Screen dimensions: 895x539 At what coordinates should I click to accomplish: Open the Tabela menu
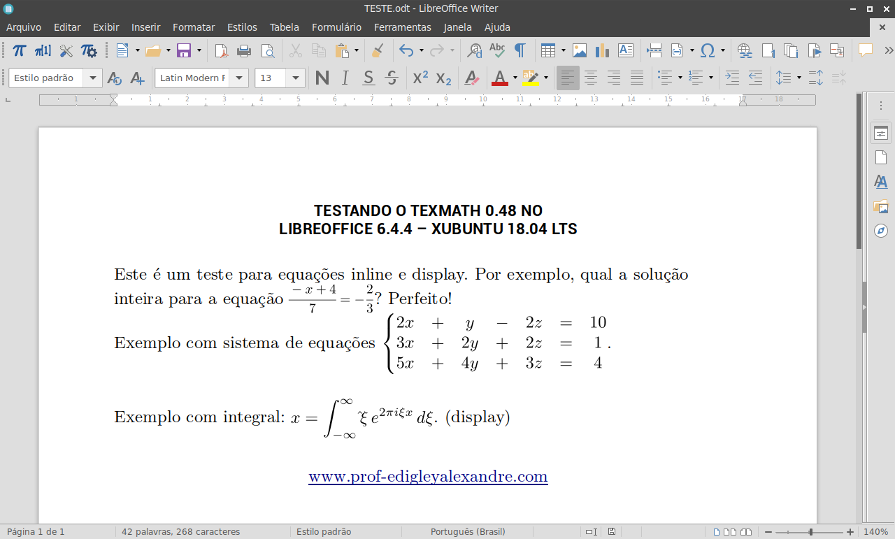pos(284,27)
